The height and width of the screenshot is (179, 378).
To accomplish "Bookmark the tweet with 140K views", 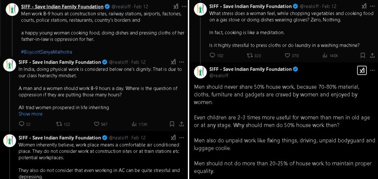I will click(363, 56).
